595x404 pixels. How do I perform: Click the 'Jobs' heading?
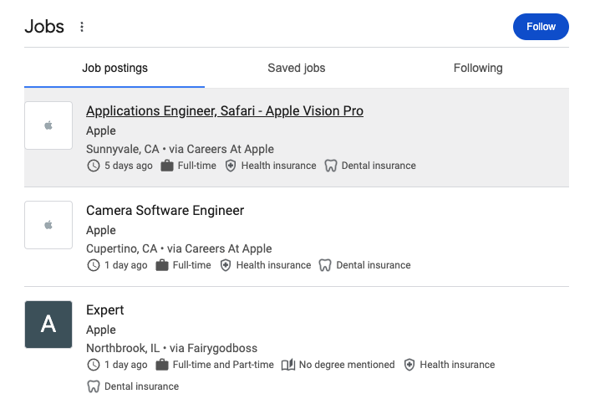point(44,27)
